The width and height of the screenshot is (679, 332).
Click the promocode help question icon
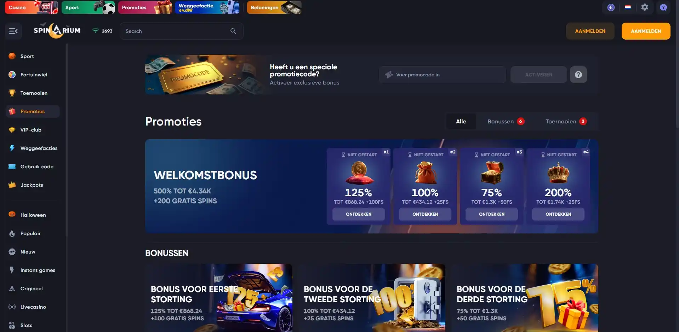[x=578, y=75]
